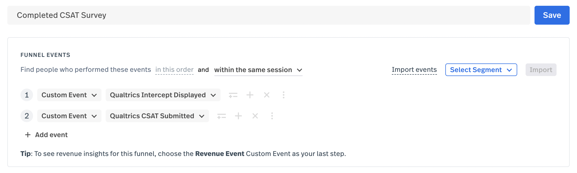Click Add event link
This screenshot has height=173, width=577.
[46, 135]
